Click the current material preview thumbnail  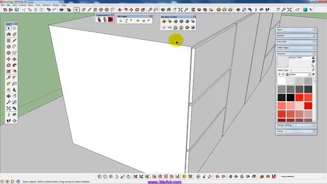coord(283,62)
